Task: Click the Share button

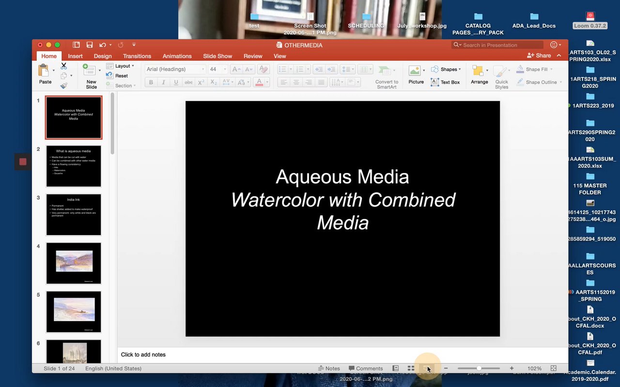Action: (539, 56)
